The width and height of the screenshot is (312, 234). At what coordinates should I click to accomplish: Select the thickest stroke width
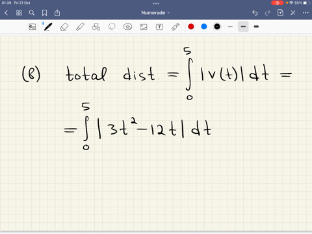pos(256,27)
